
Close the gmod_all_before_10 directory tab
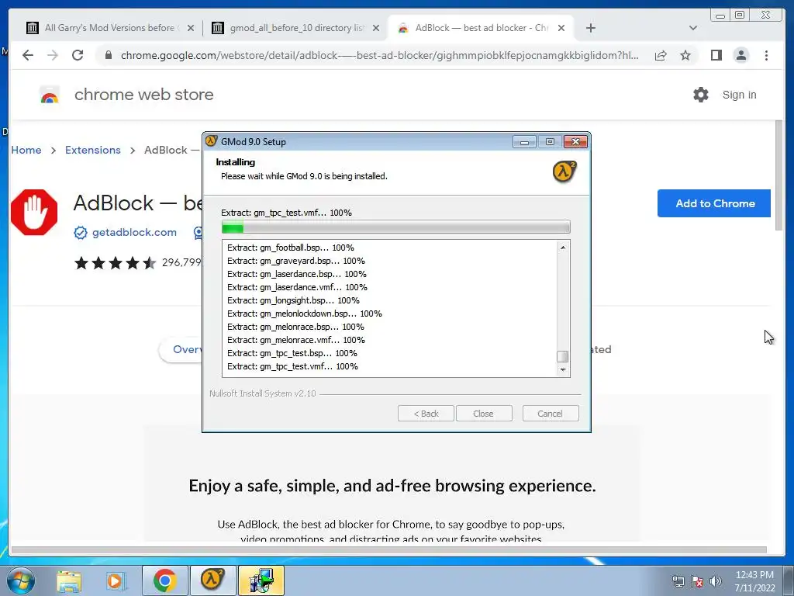[x=376, y=28]
